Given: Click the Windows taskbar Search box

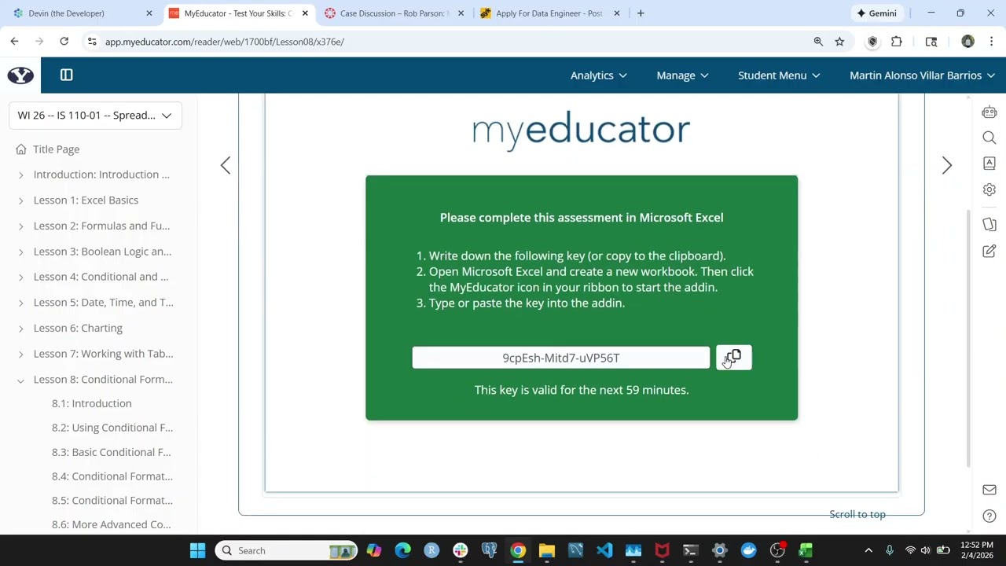Looking at the screenshot, I should (x=286, y=550).
